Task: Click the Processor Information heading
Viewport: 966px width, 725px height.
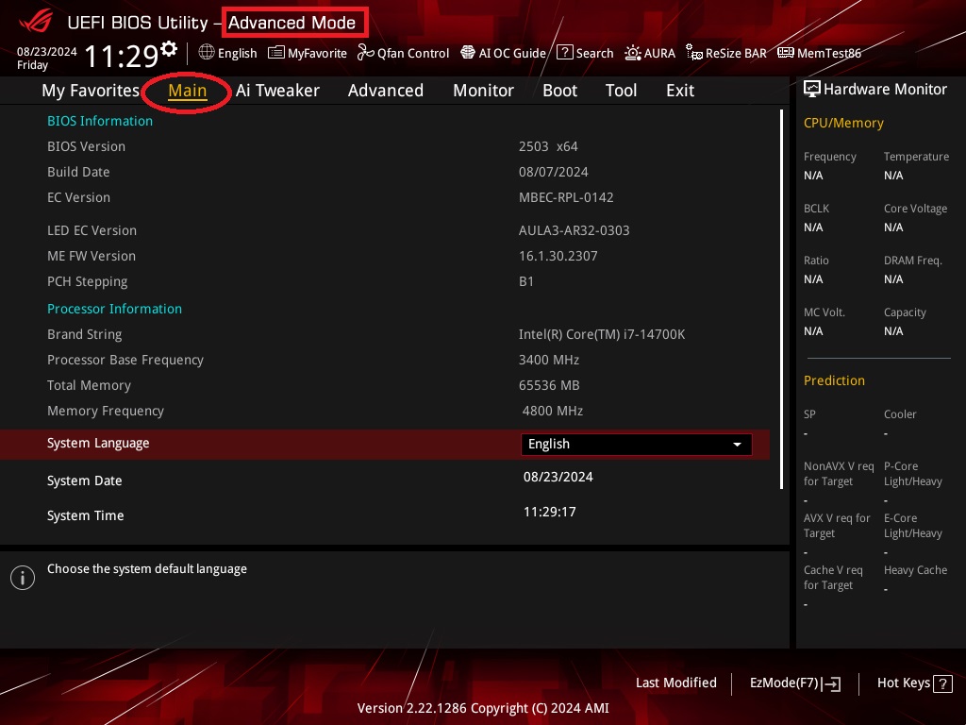Action: [114, 309]
